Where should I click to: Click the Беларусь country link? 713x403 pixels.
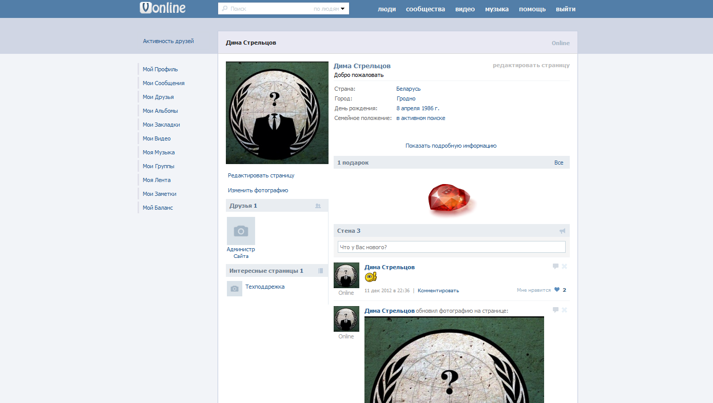(409, 89)
